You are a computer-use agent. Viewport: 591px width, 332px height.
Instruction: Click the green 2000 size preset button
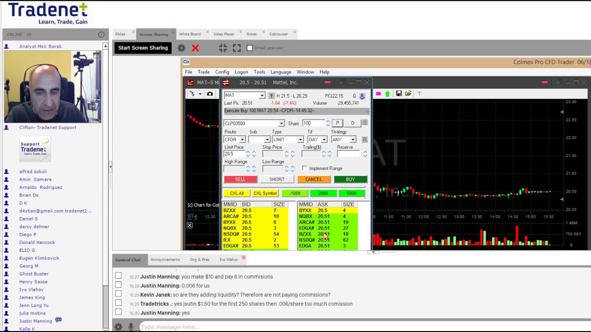click(323, 193)
